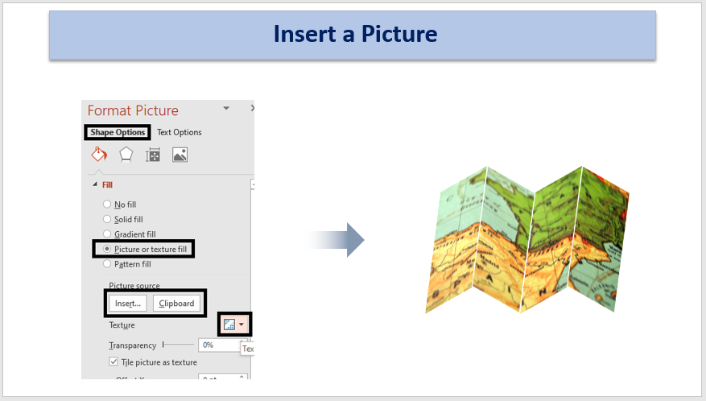Click the Picture source label
706x401 pixels.
point(134,286)
